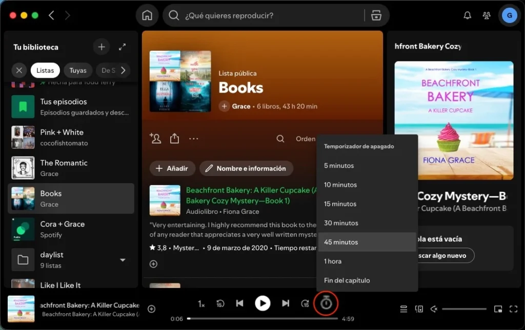
Task: Add now-playing track to library
Action: point(151,309)
